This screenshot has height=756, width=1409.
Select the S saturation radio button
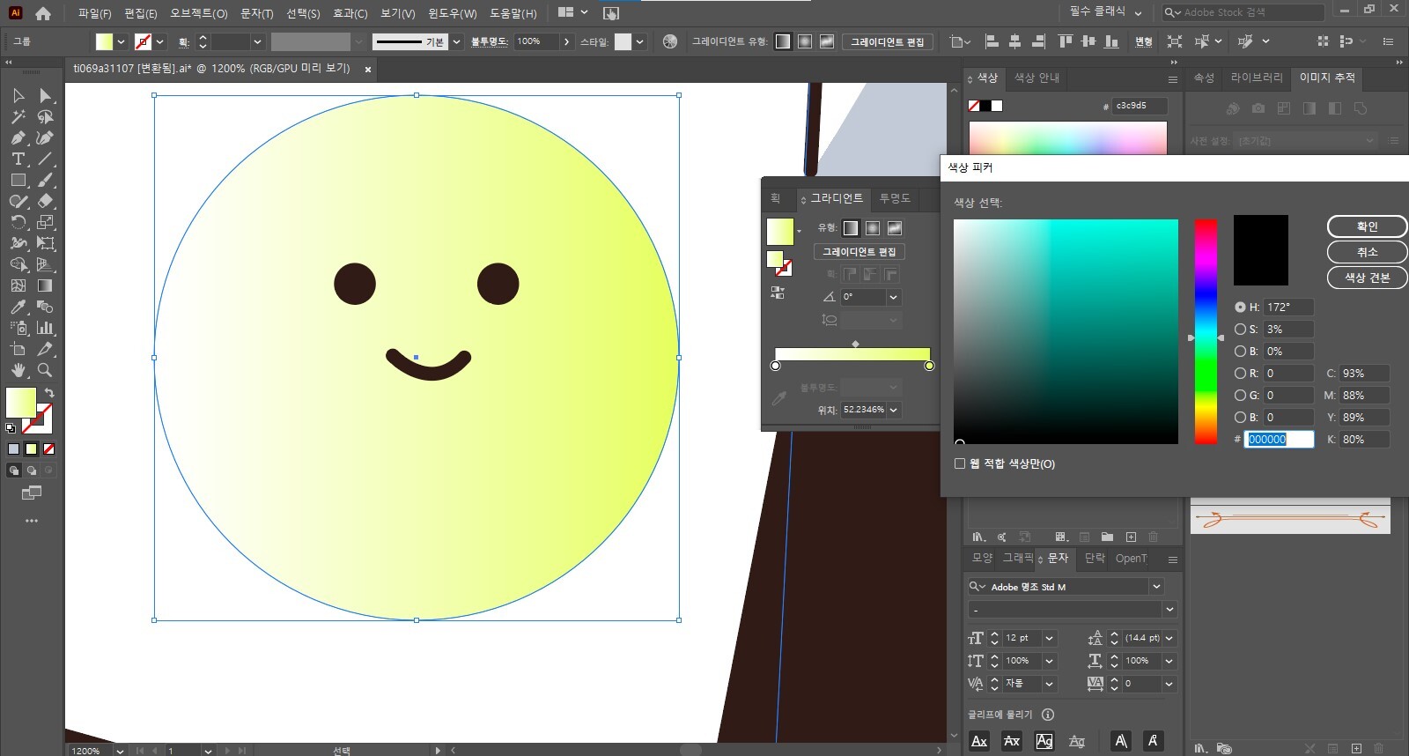point(1240,330)
